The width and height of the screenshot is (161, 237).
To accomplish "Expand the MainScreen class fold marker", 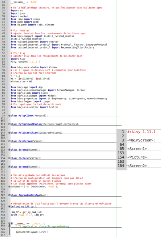I will 9,141.
